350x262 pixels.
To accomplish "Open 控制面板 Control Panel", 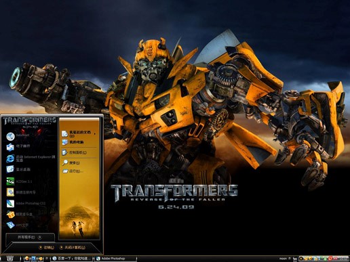I will [79, 152].
